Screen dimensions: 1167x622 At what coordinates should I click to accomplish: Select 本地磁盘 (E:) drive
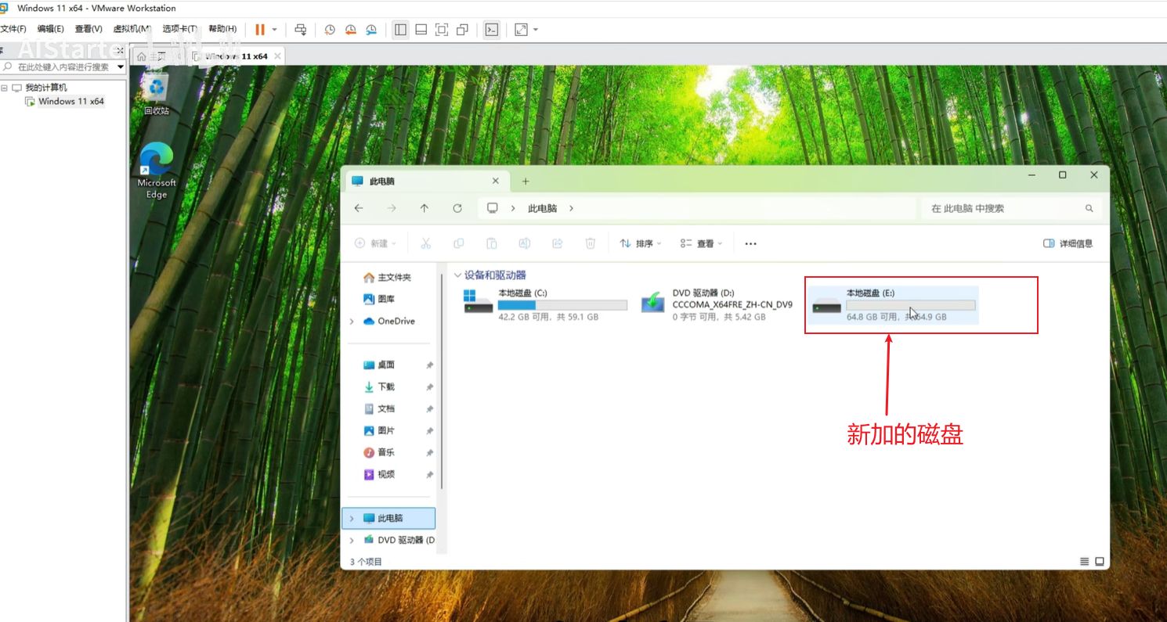tap(893, 304)
